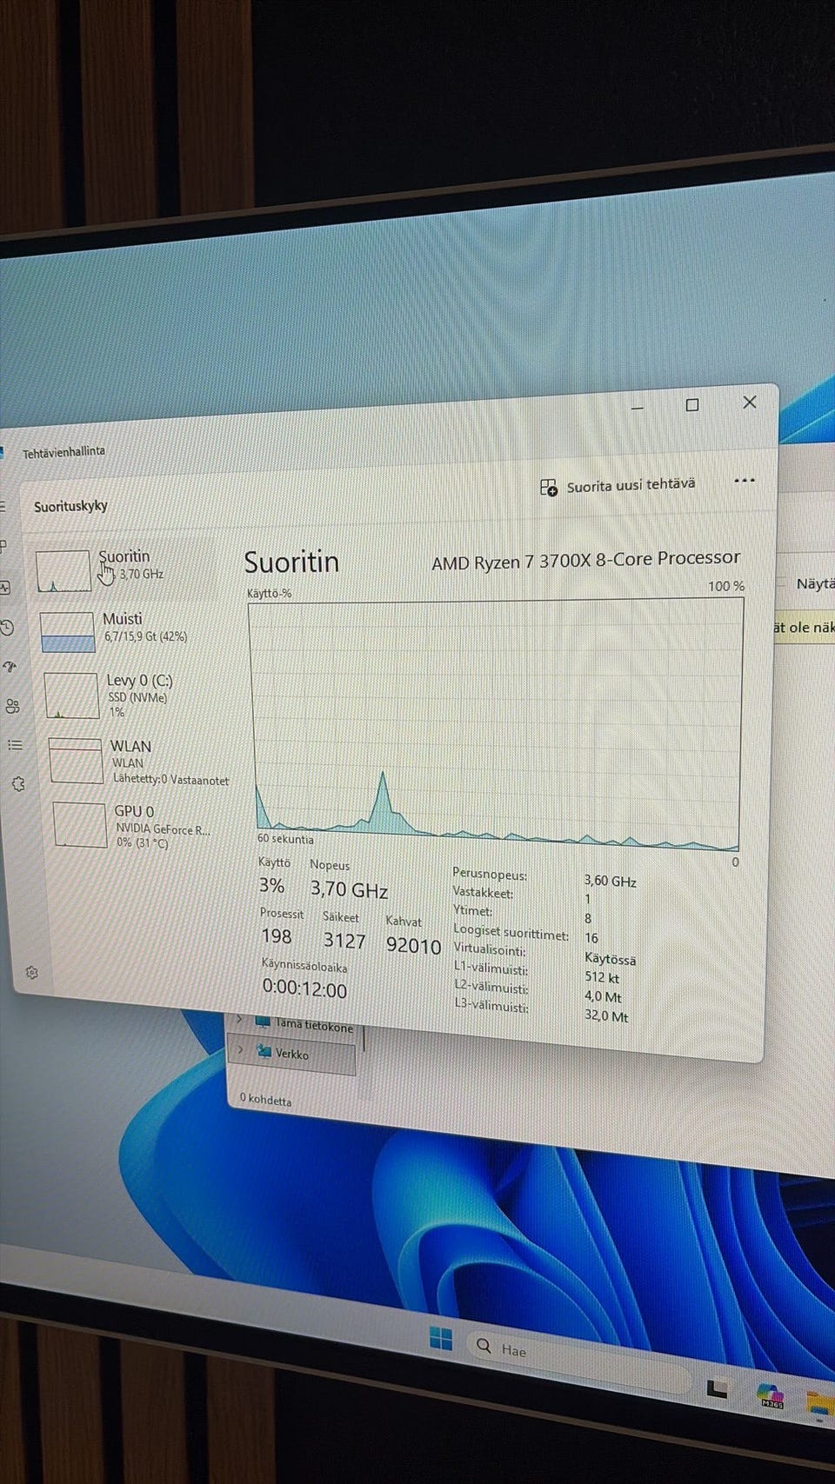Click the Prosessit count 198
Viewport: 835px width, 1484px height.
click(277, 936)
